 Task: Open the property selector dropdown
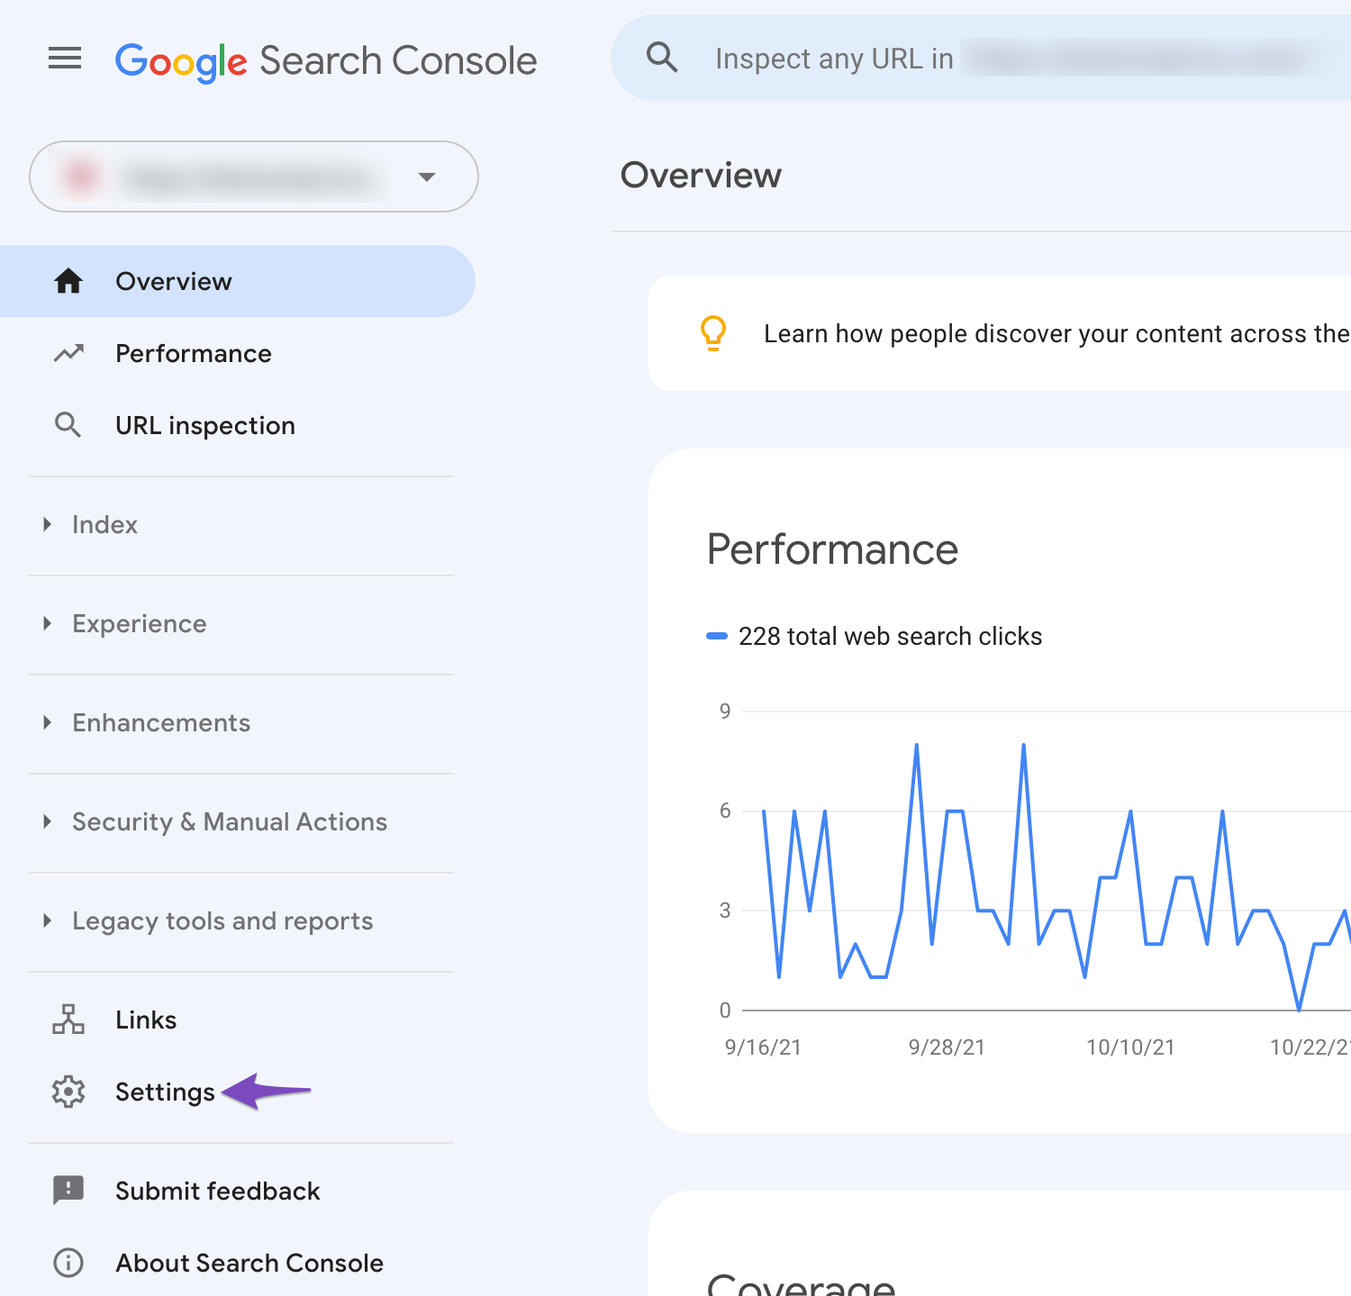pos(427,177)
